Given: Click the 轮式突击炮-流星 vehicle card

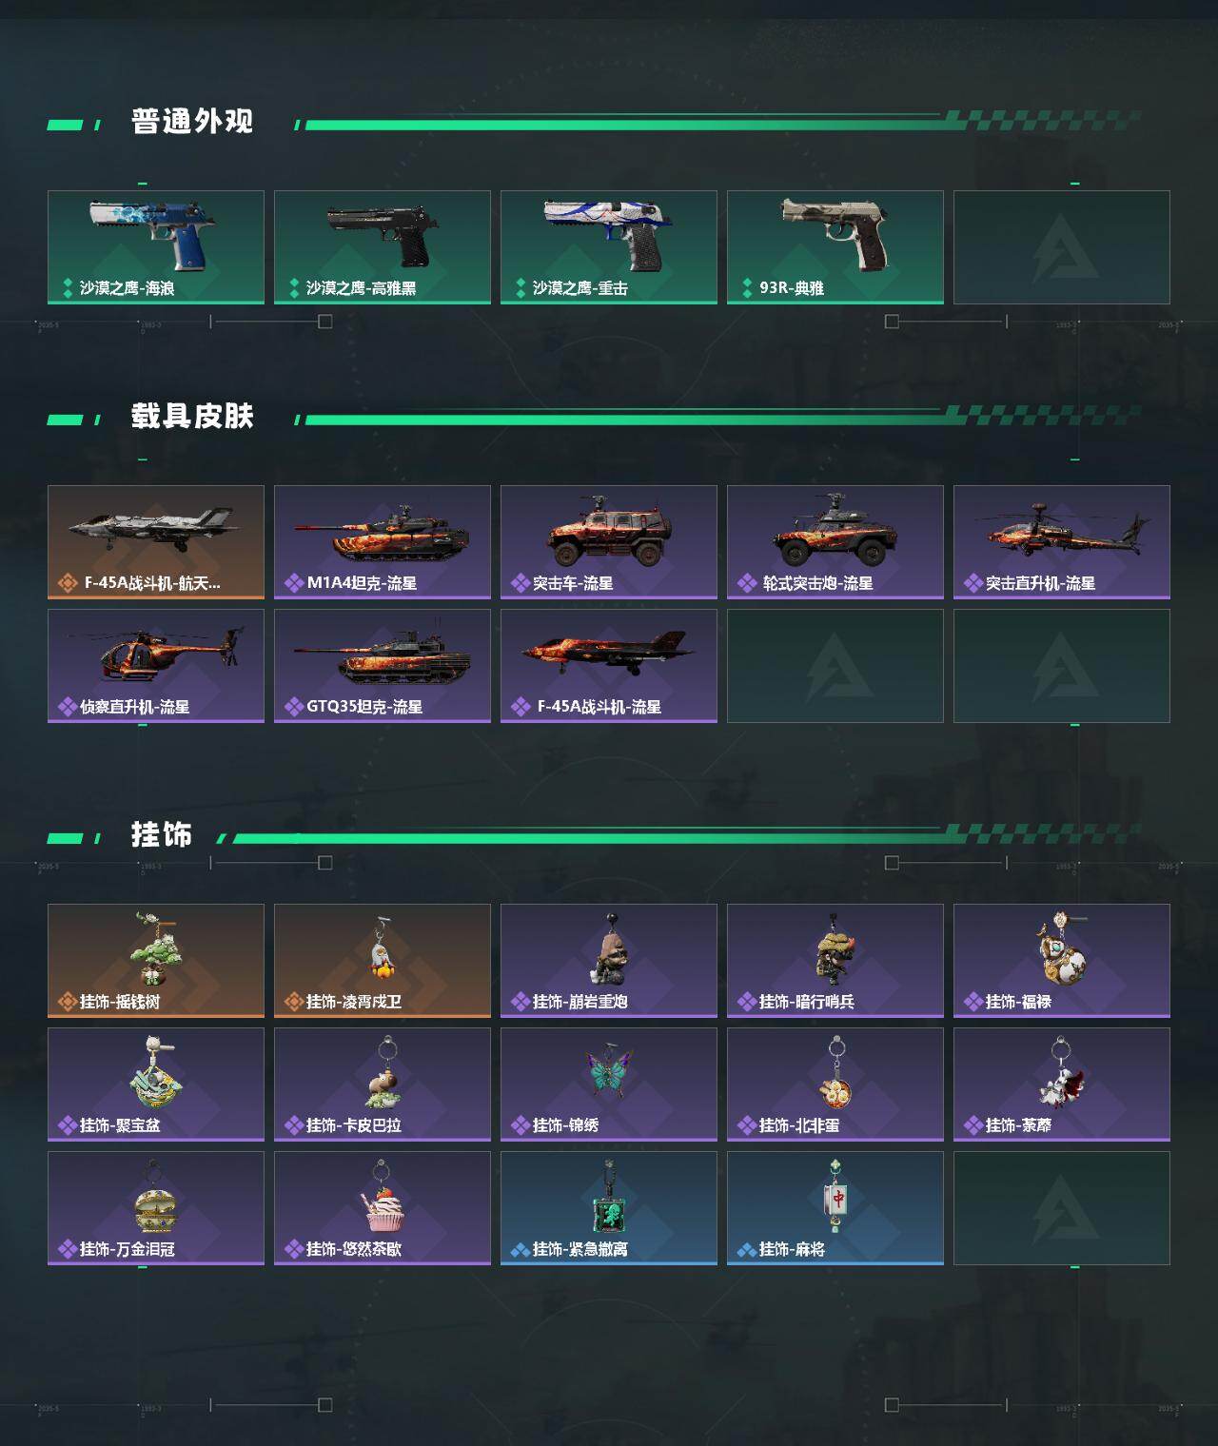Looking at the screenshot, I should point(835,542).
